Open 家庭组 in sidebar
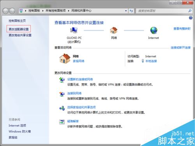This screenshot has width=195, height=146. [13, 137]
